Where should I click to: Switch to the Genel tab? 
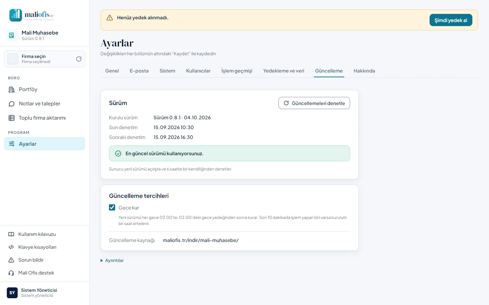click(x=112, y=71)
